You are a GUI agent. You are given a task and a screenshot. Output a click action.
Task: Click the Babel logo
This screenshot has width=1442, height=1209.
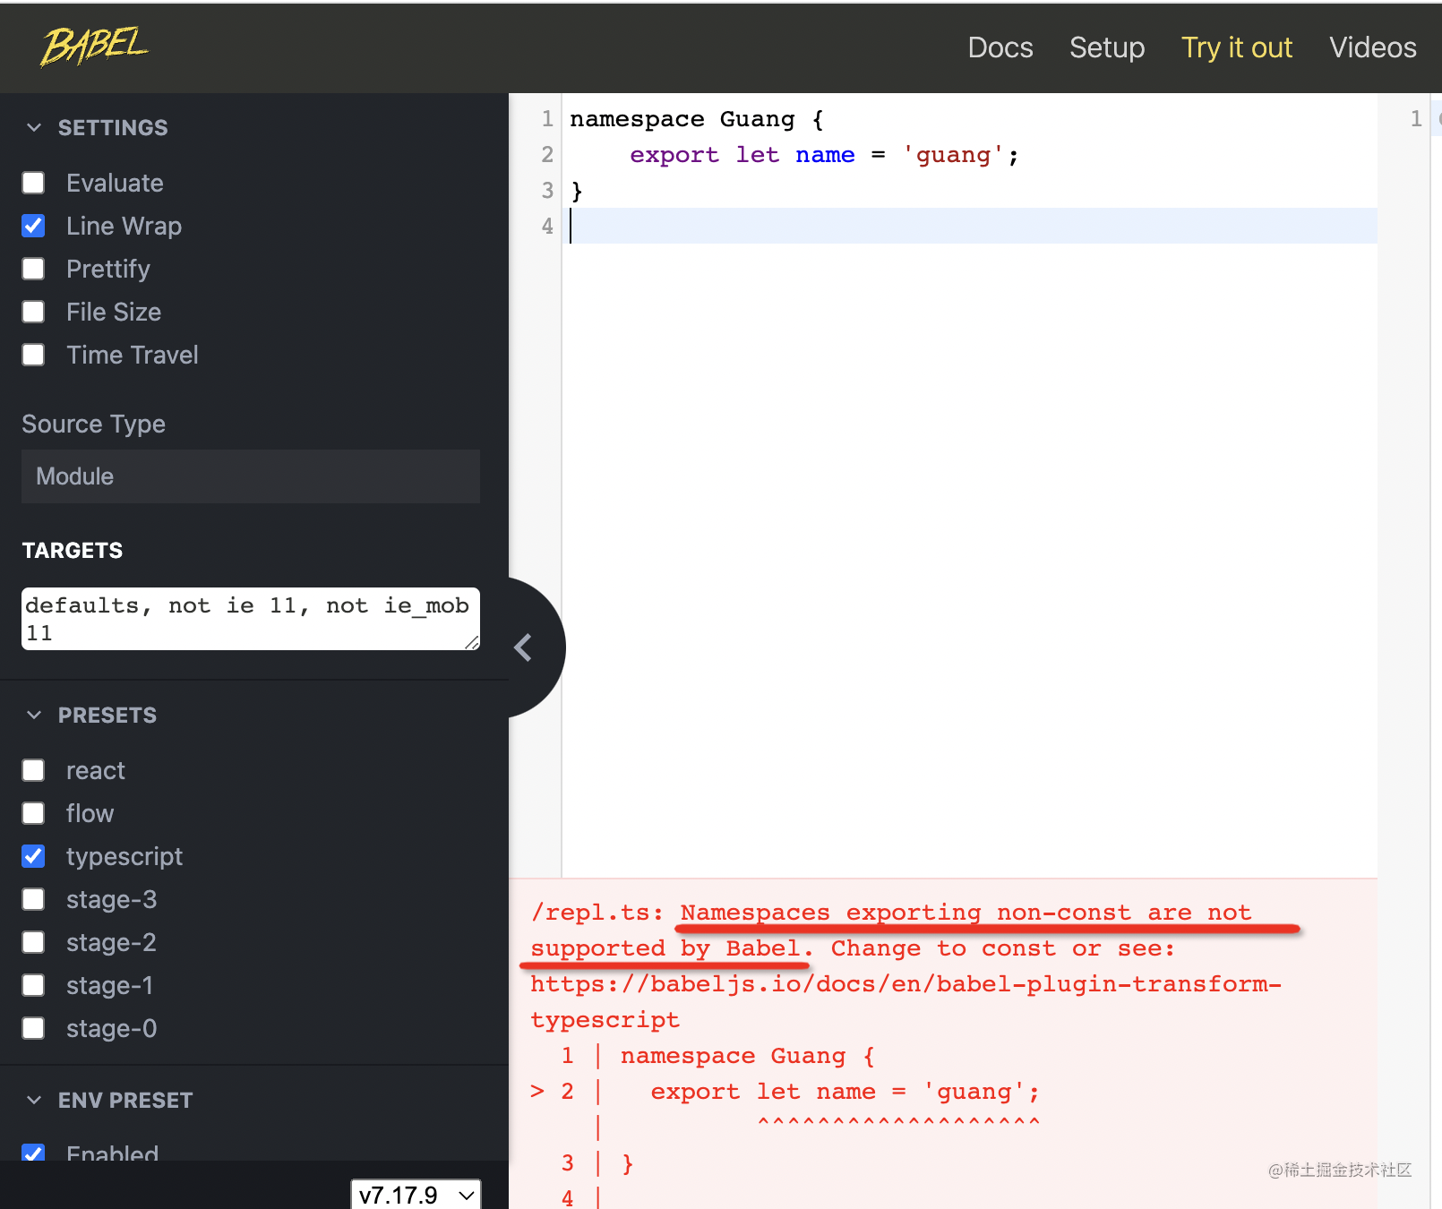pyautogui.click(x=94, y=47)
